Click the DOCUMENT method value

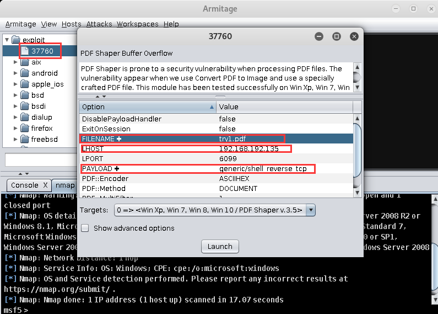point(238,188)
